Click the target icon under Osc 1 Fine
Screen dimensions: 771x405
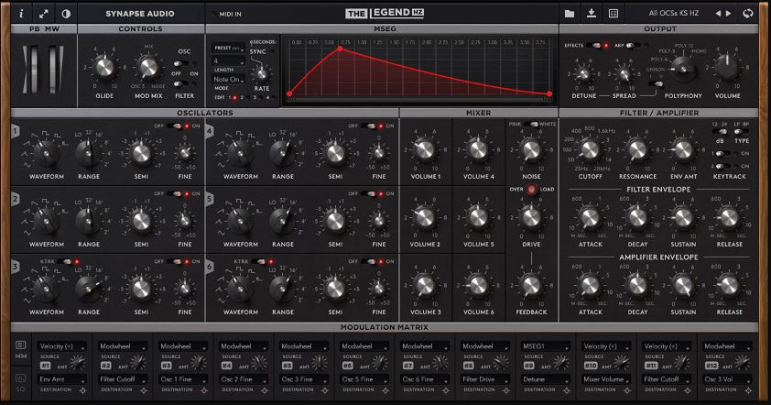pos(203,390)
